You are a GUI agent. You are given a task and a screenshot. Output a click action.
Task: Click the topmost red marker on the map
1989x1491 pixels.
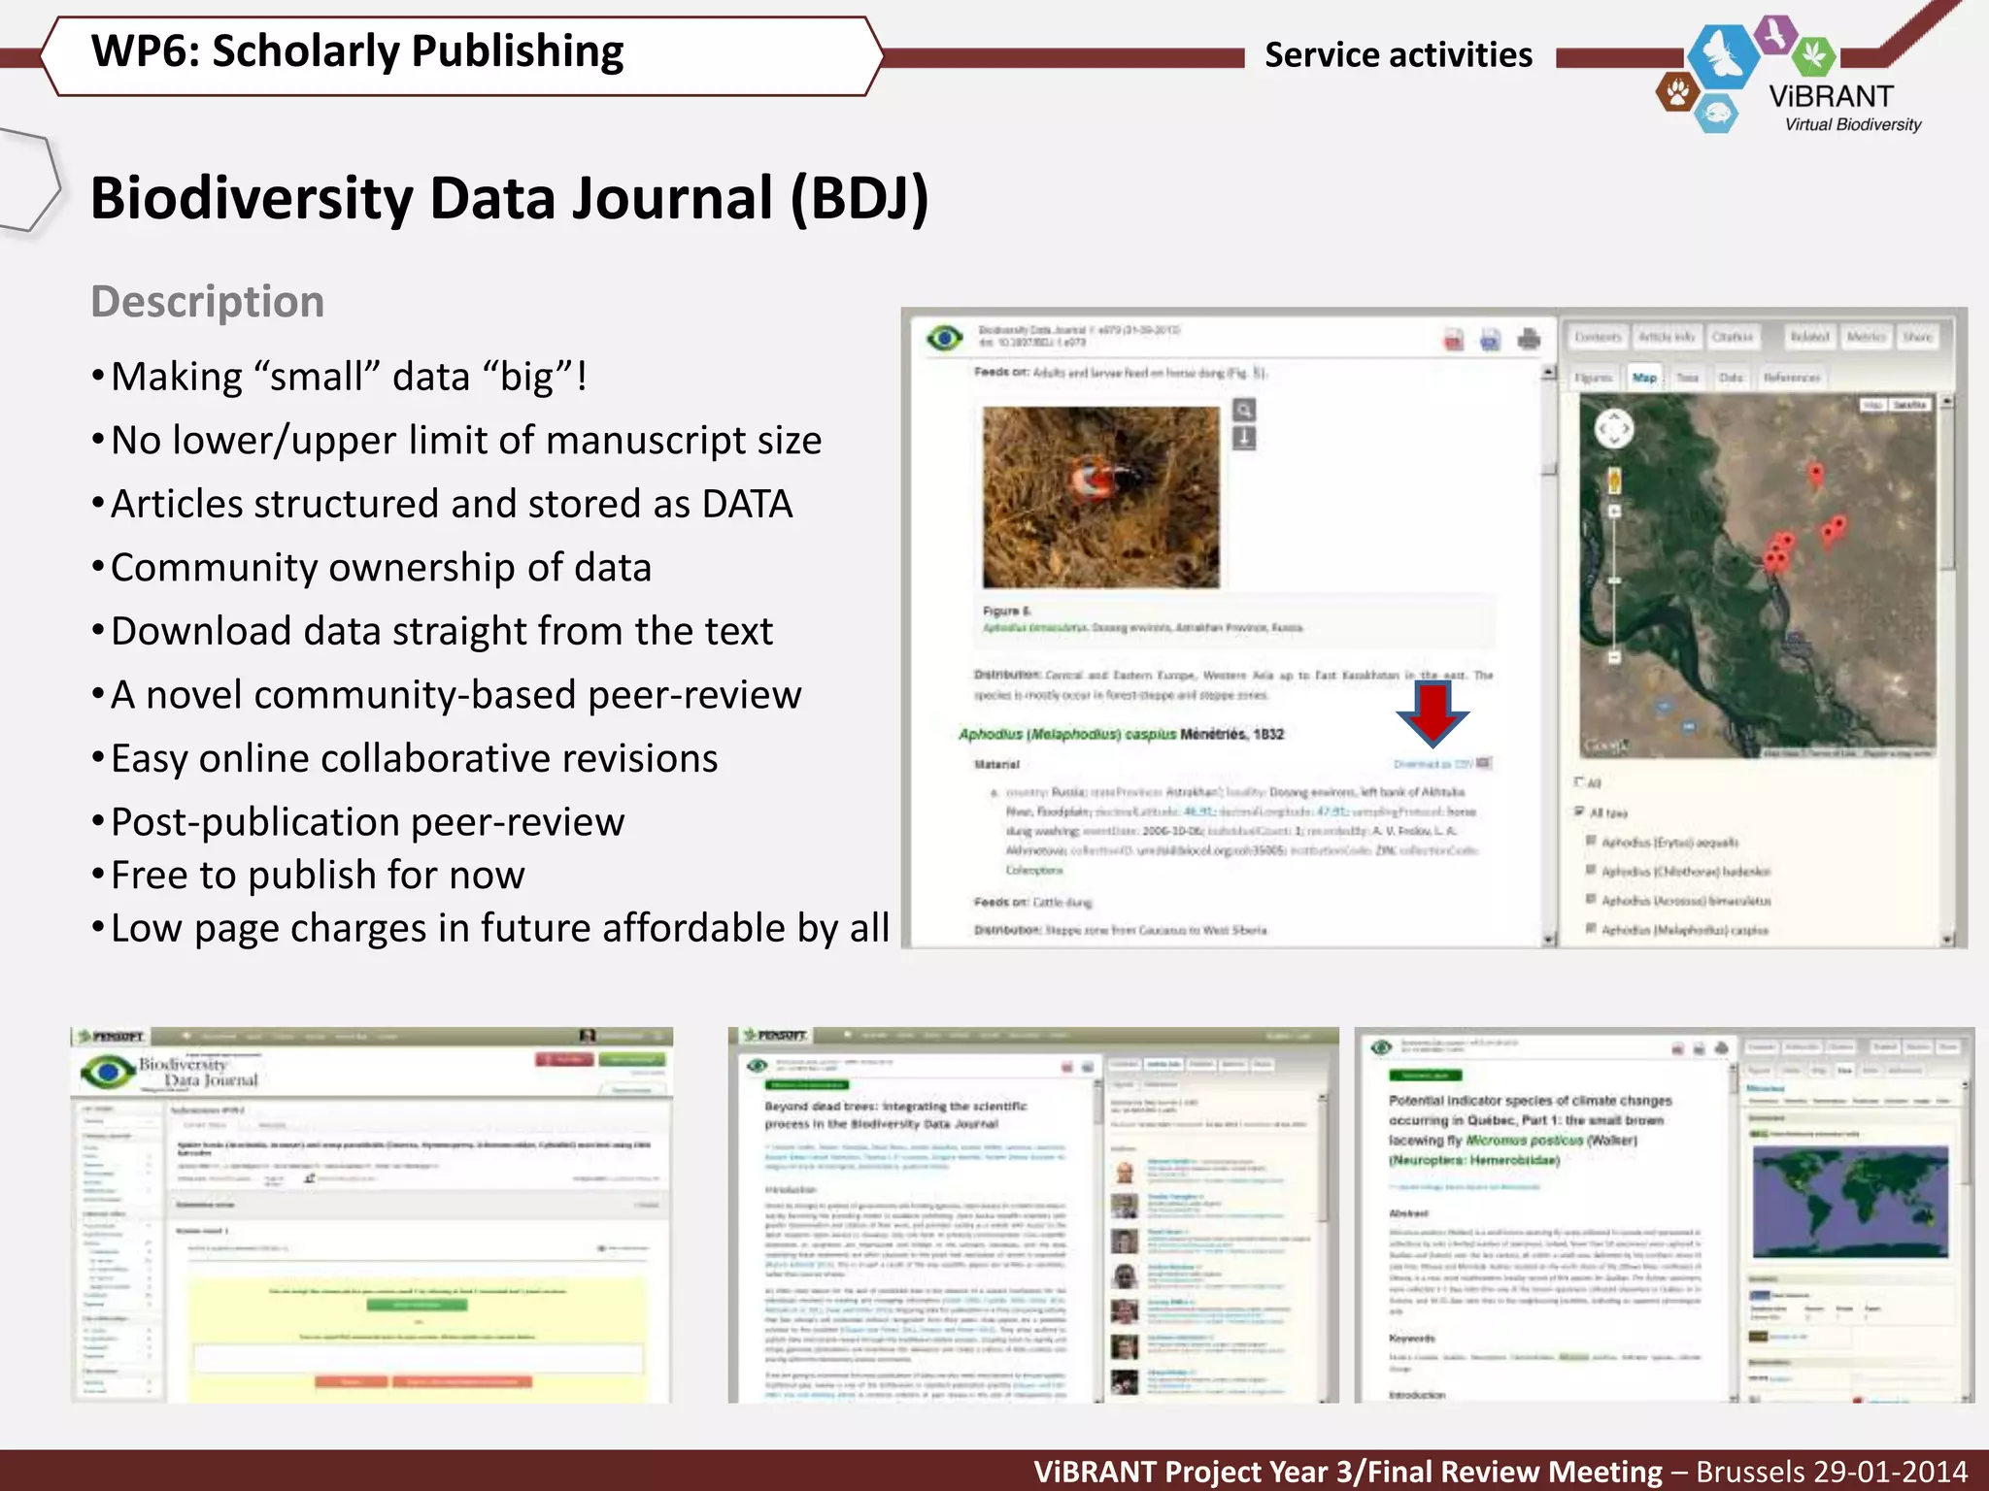1816,474
